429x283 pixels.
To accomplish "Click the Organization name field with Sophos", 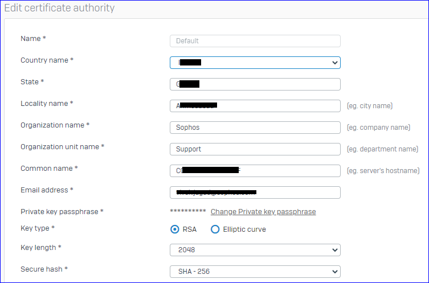I will 255,128.
